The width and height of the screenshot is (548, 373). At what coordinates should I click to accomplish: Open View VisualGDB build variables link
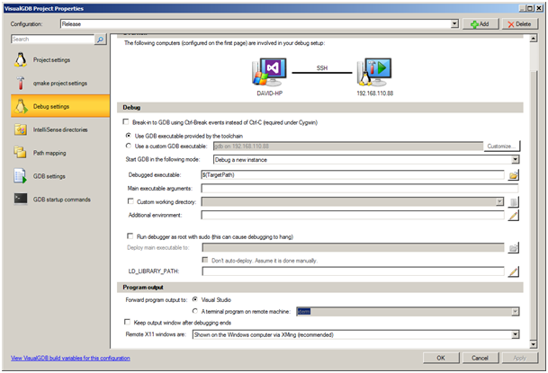(x=70, y=358)
